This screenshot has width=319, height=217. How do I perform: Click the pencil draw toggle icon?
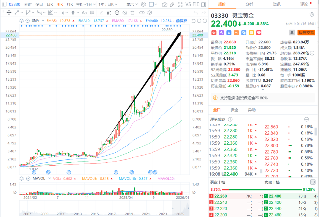coord(172,4)
